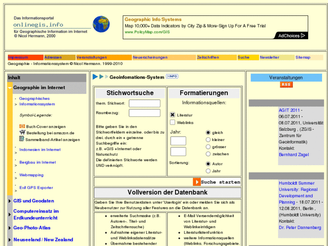
Task: Click the Sammelband article icon
Action: [x=22, y=139]
